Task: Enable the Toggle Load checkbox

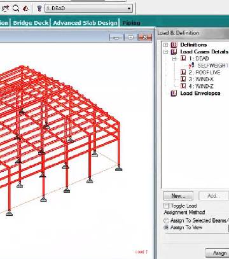Action: click(166, 206)
